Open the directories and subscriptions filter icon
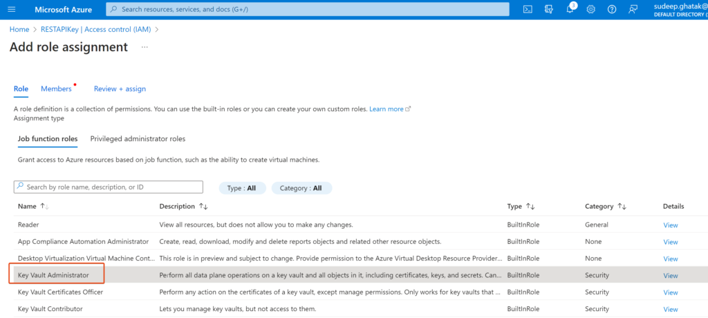 click(x=548, y=10)
